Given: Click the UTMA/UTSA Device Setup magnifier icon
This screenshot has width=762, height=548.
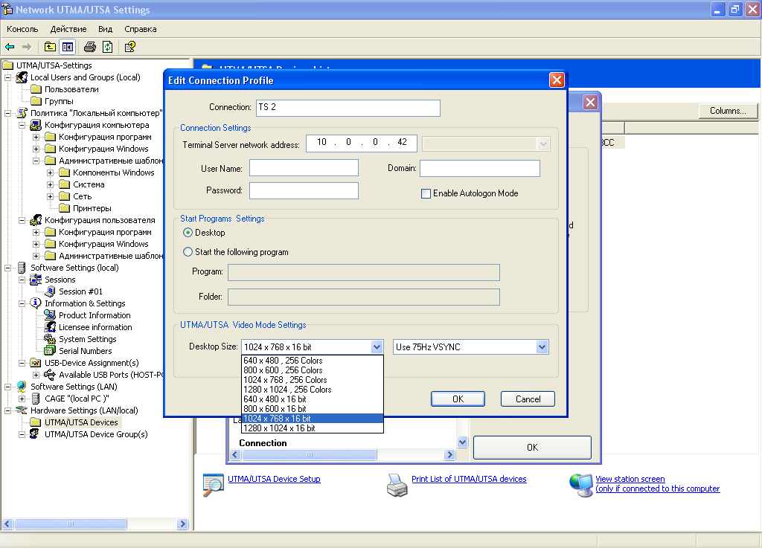Looking at the screenshot, I should click(x=214, y=485).
